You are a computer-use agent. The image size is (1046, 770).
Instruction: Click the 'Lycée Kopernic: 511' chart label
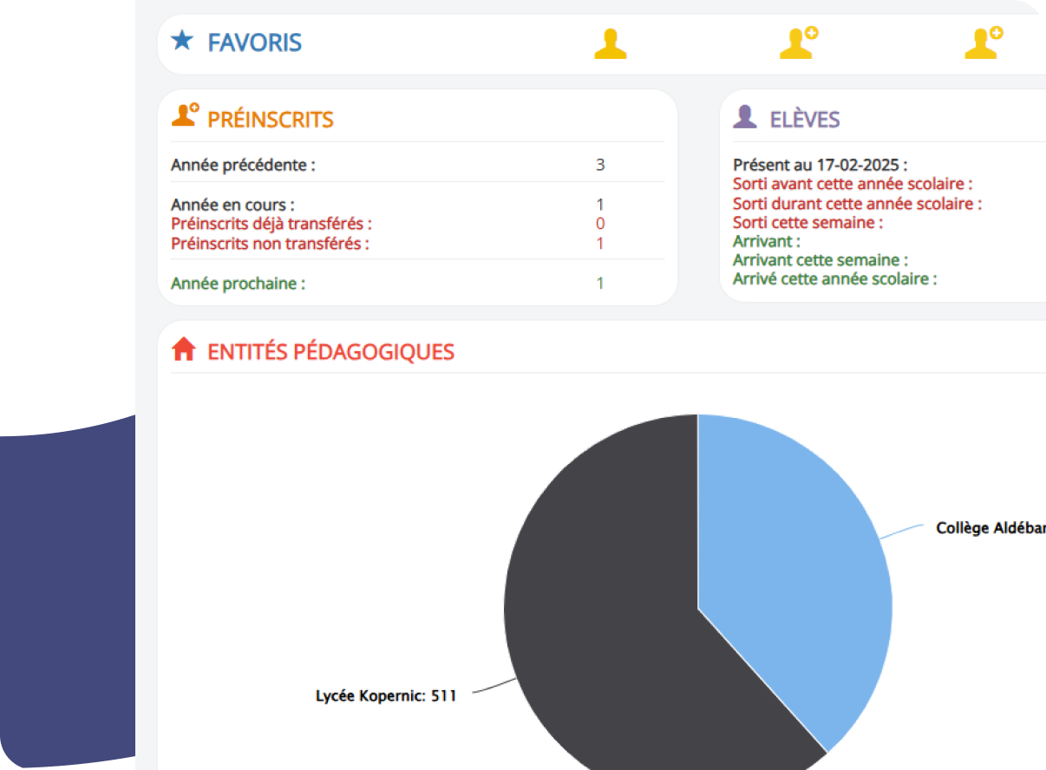(385, 695)
